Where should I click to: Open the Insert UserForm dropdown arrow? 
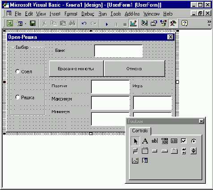click(x=26, y=24)
